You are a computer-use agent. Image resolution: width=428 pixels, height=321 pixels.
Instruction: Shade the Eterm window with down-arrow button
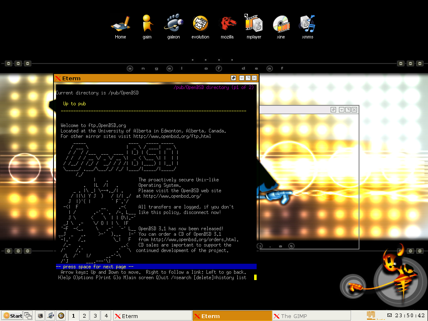tap(242, 78)
